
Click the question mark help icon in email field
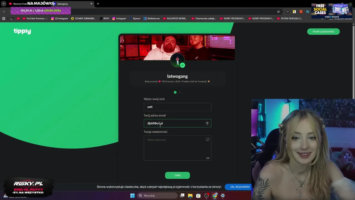coord(207,123)
